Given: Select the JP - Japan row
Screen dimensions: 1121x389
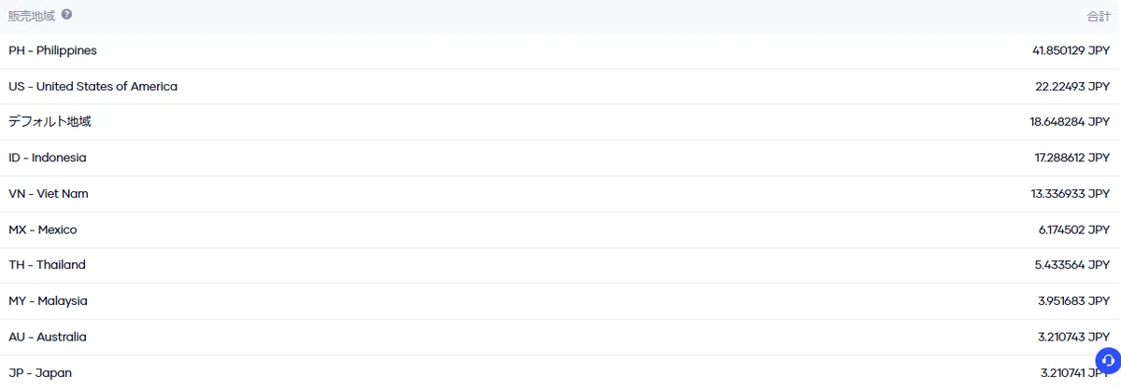Looking at the screenshot, I should (x=560, y=372).
